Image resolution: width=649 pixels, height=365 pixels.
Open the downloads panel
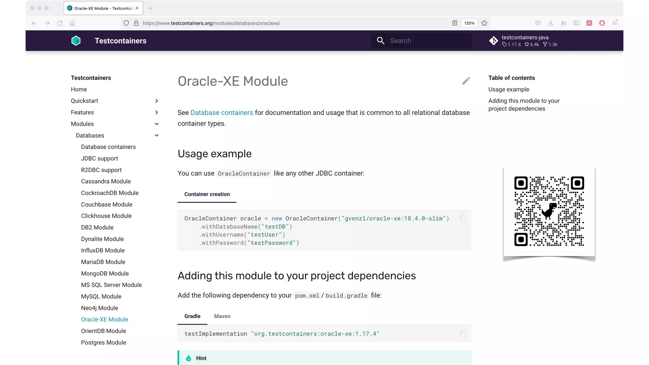(551, 23)
